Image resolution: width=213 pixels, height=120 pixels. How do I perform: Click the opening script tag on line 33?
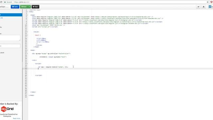tap(38, 64)
